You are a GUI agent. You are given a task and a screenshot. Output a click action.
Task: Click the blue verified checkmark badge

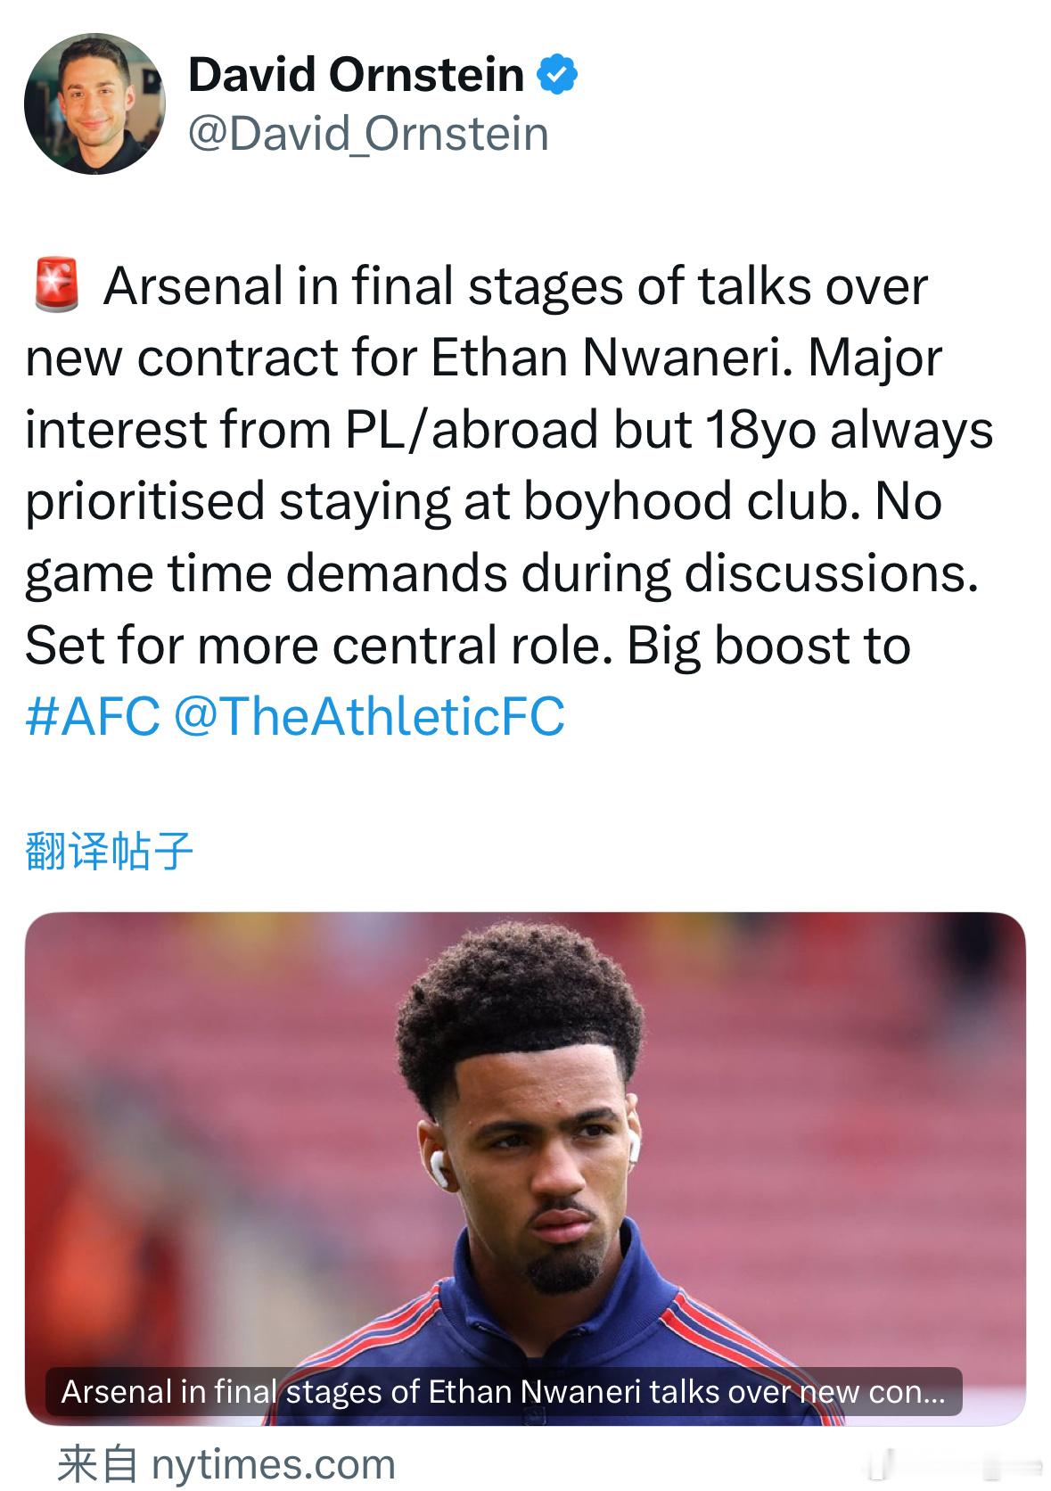[557, 74]
